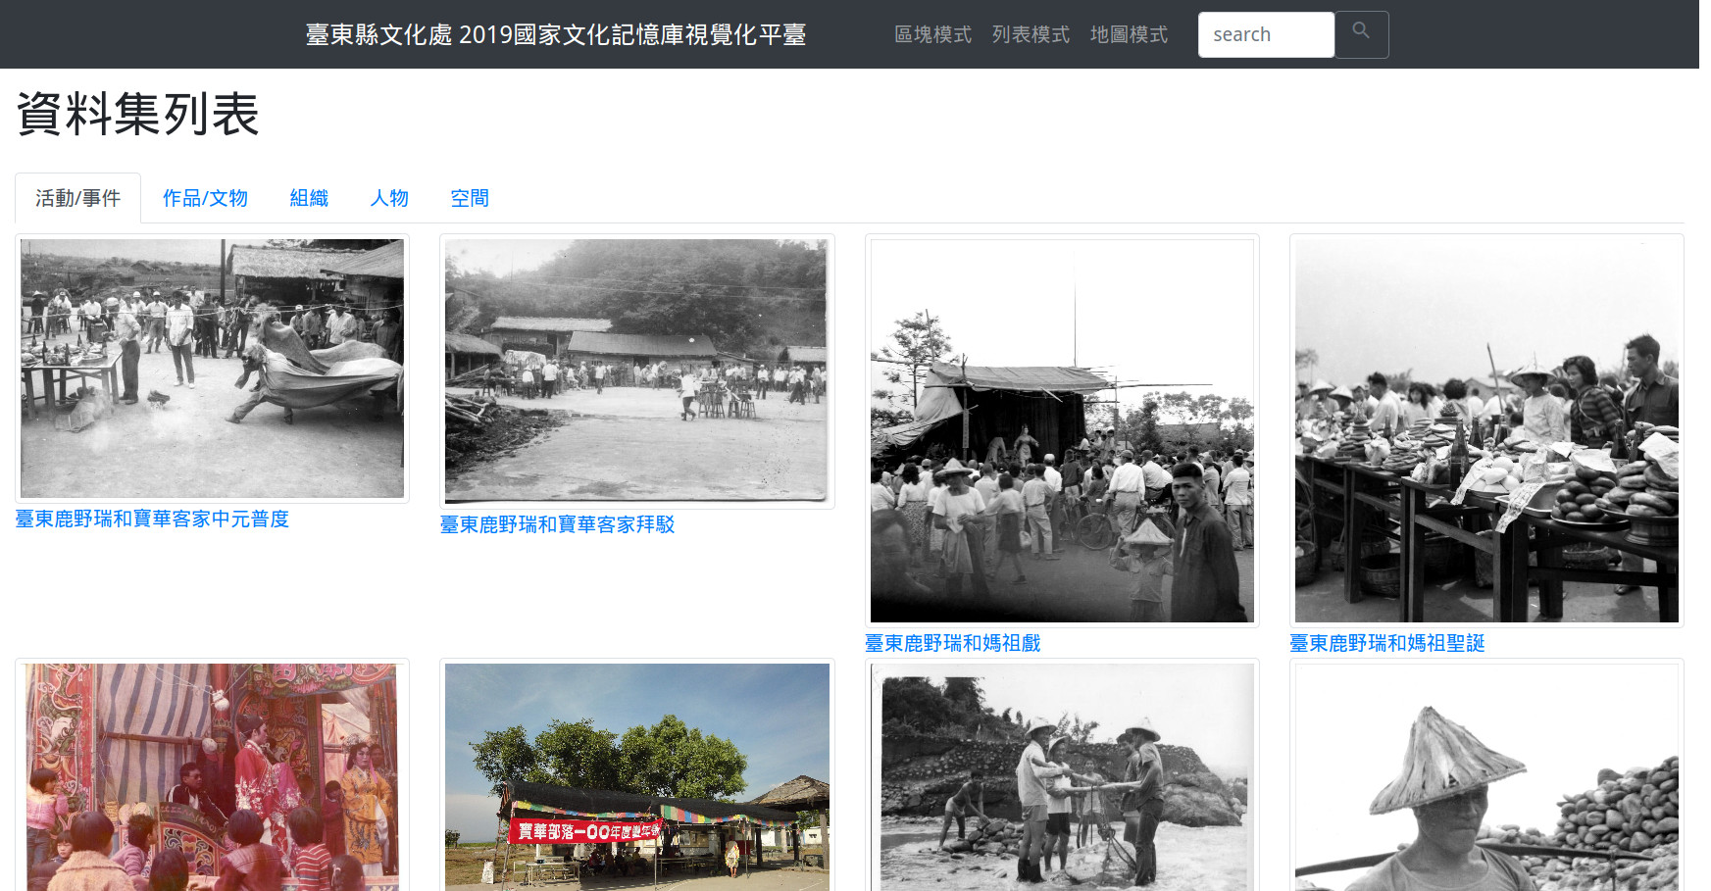
Task: Open the man in straw hat photo
Action: [1486, 775]
